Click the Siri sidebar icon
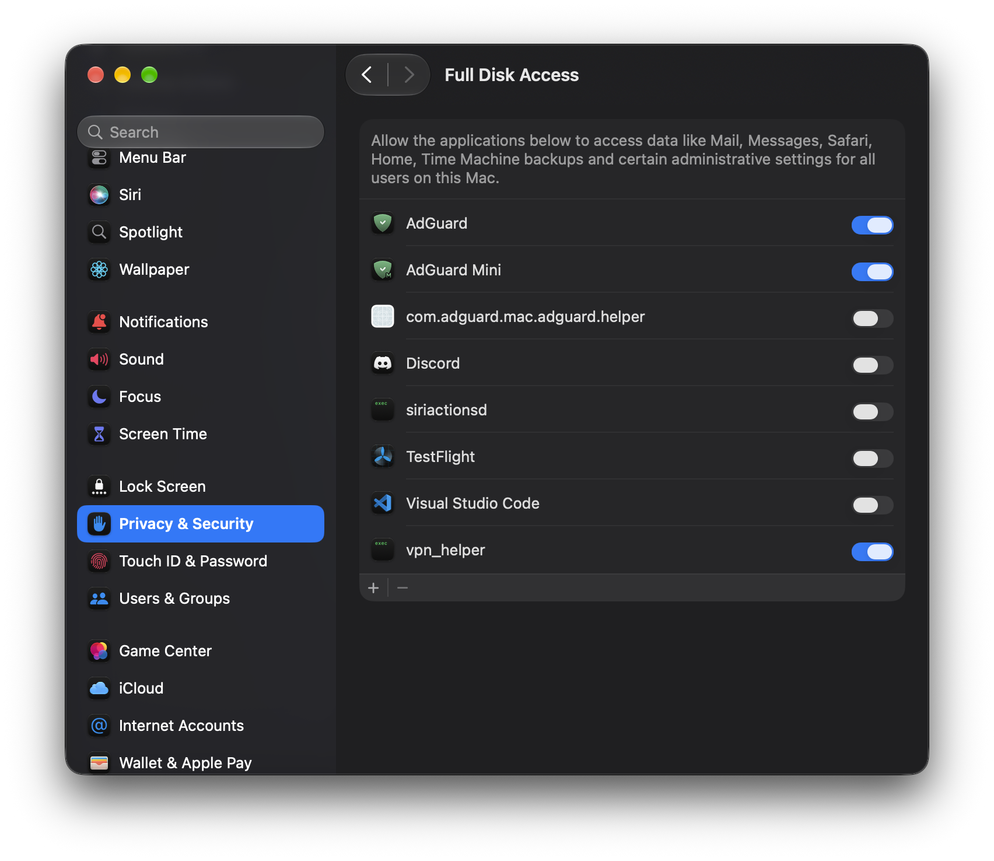Screen dimensions: 994x861 pyautogui.click(x=99, y=195)
